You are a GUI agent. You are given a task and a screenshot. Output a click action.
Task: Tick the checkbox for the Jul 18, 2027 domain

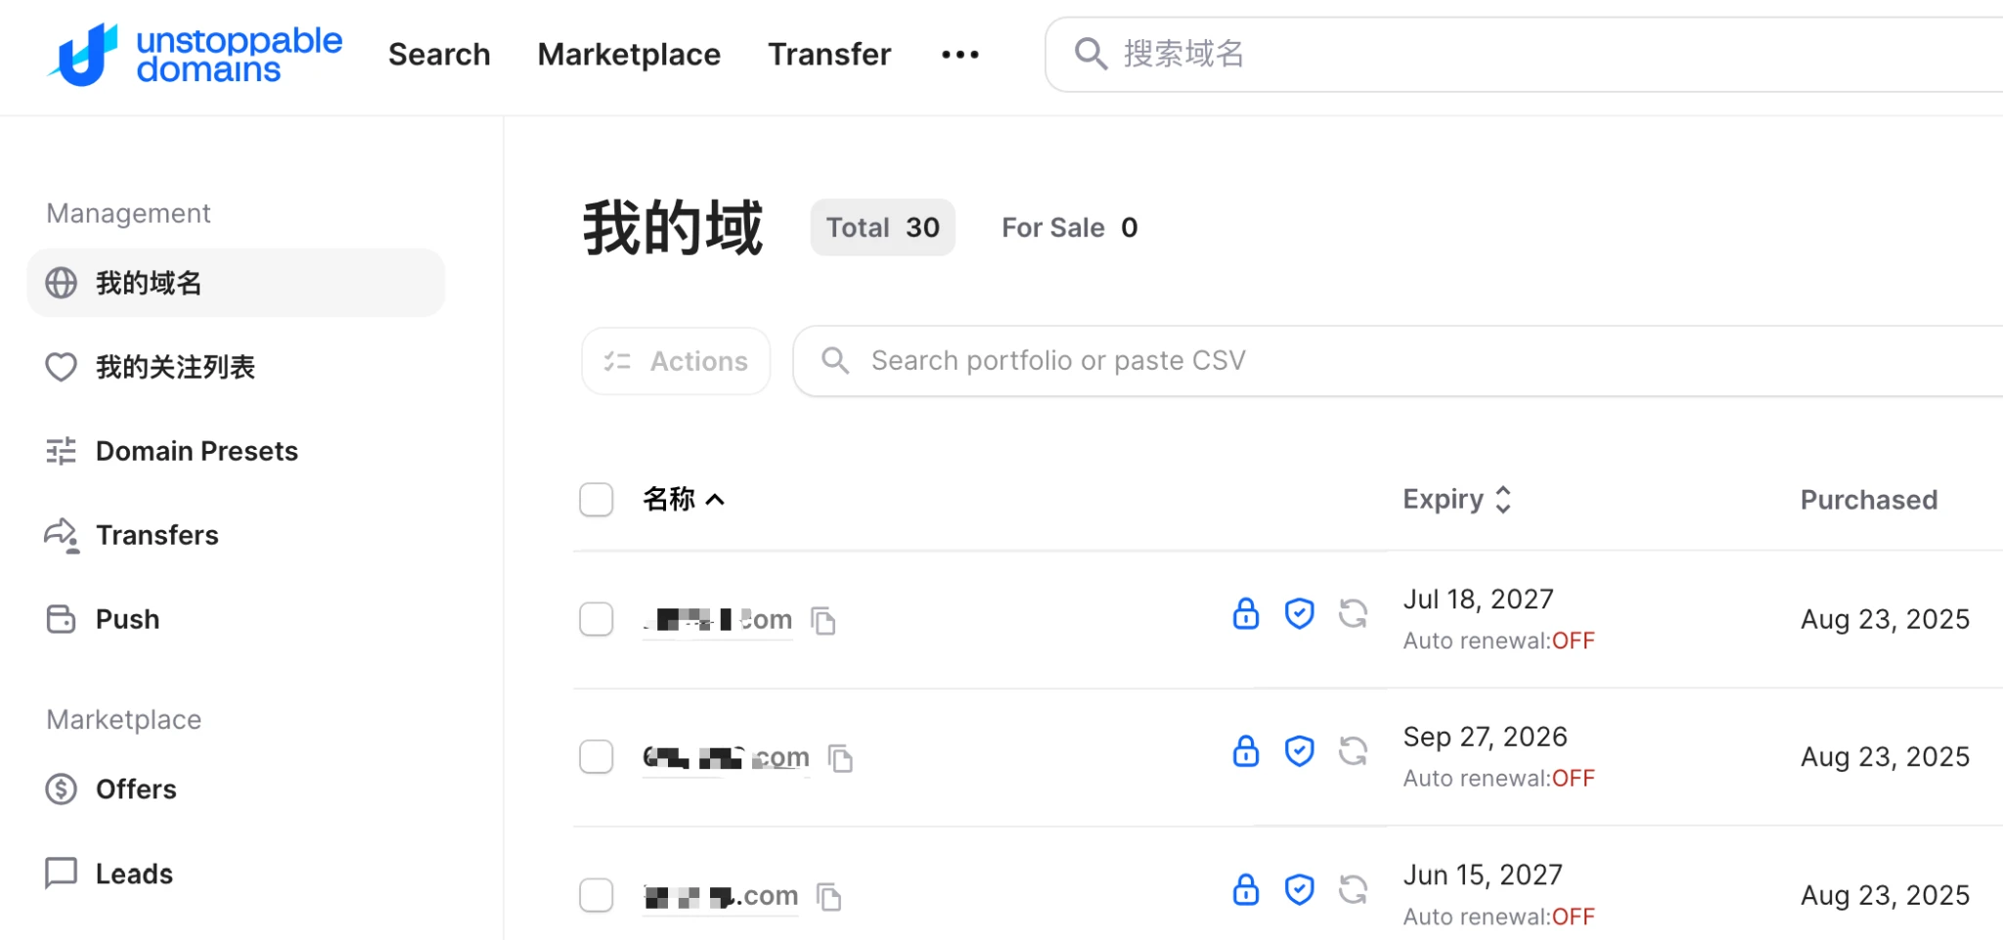596,619
